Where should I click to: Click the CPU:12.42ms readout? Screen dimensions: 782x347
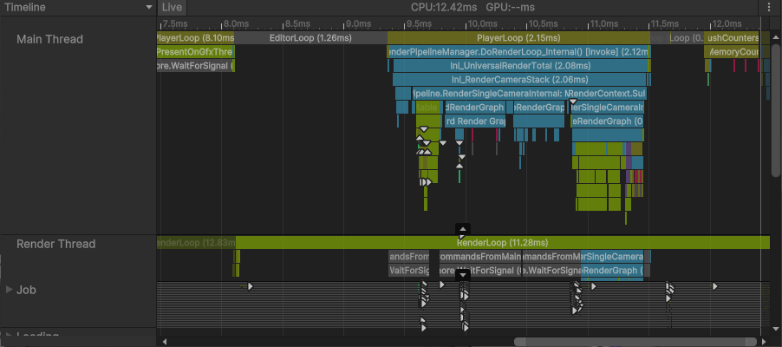444,7
